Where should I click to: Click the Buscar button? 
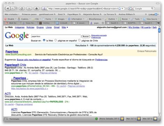coord(86,36)
